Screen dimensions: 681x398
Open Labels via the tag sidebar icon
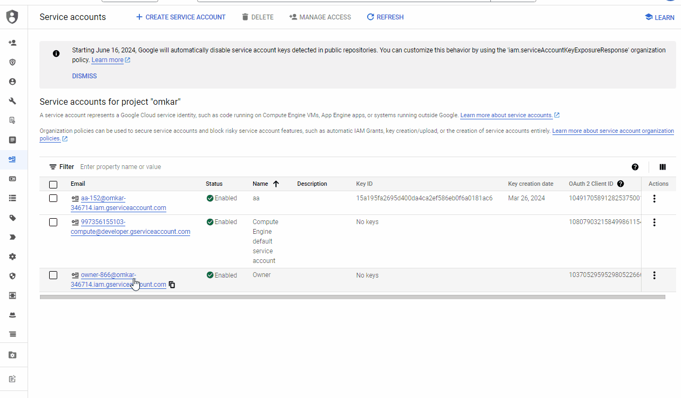[12, 218]
